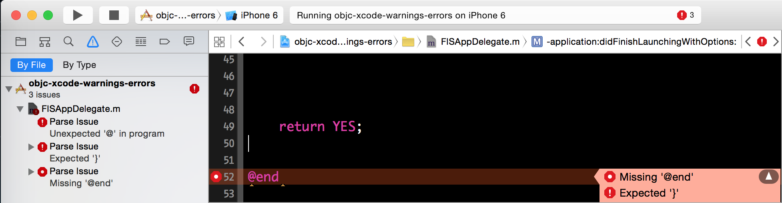Collapse the FISAppDelegate.m issue group
The height and width of the screenshot is (203, 782).
click(x=20, y=109)
